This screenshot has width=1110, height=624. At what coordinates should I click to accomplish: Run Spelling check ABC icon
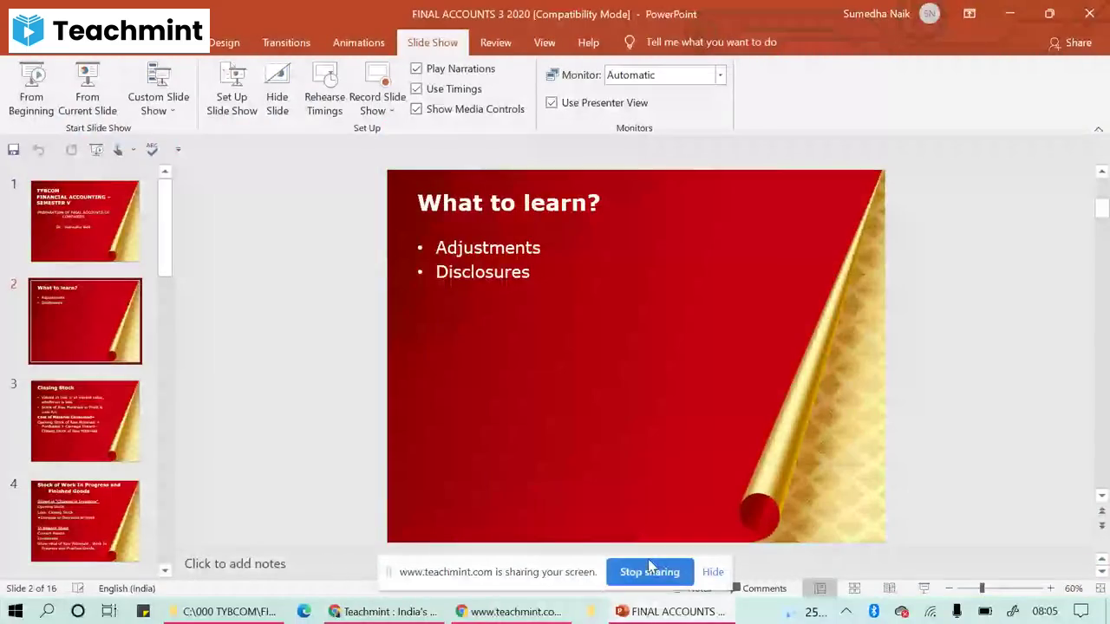pos(152,150)
